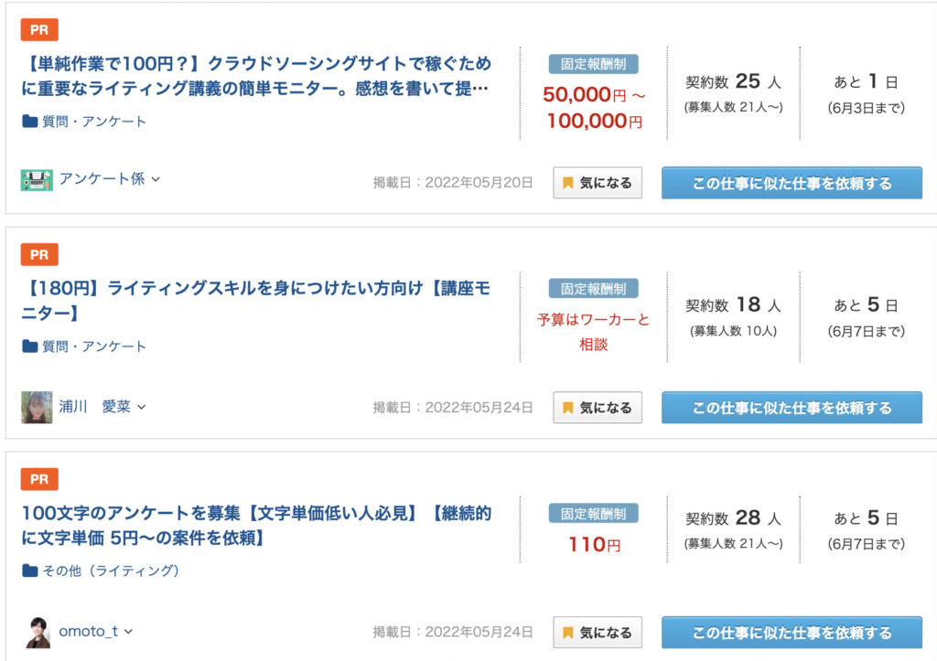Click the アンケート係 avatar thumbnail
Image resolution: width=937 pixels, height=661 pixels.
tap(37, 180)
